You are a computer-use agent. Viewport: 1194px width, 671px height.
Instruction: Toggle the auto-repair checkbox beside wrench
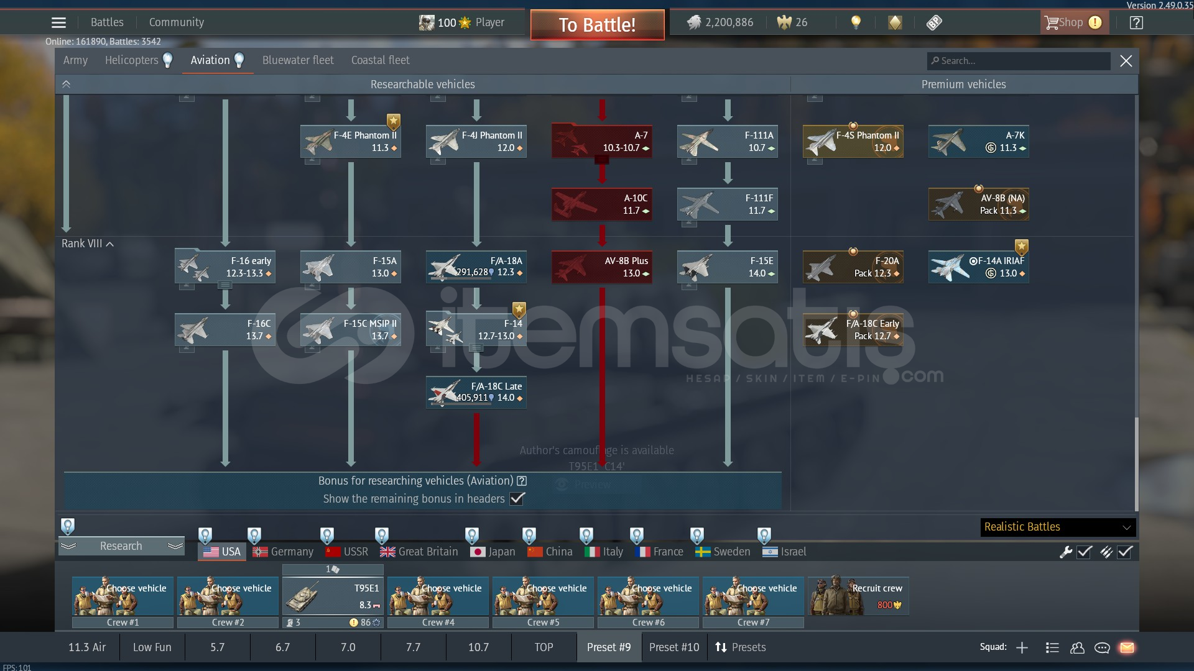point(1085,552)
